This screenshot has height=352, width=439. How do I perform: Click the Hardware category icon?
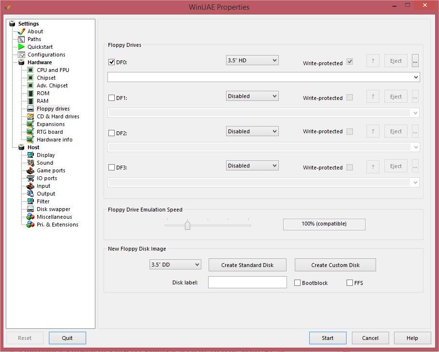pyautogui.click(x=21, y=62)
